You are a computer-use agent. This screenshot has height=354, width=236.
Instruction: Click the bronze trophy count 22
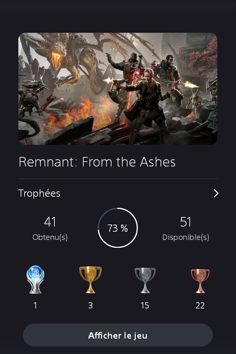click(200, 305)
